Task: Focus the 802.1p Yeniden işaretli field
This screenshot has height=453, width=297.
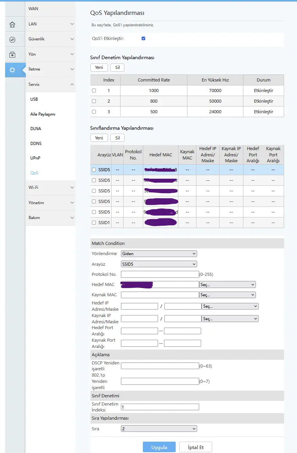Action: point(160,381)
